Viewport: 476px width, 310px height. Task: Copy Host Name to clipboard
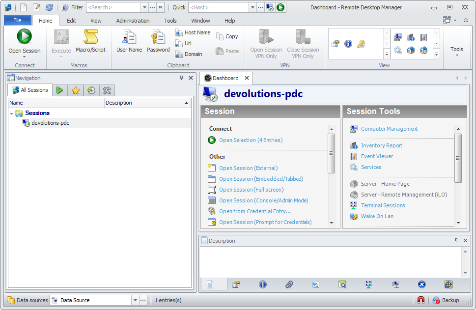193,32
